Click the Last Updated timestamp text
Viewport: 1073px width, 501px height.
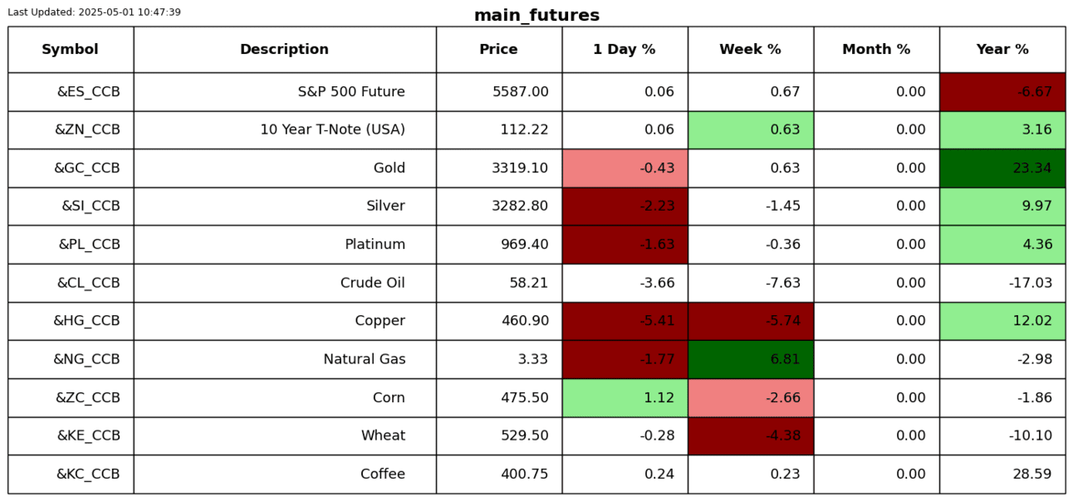tap(94, 12)
